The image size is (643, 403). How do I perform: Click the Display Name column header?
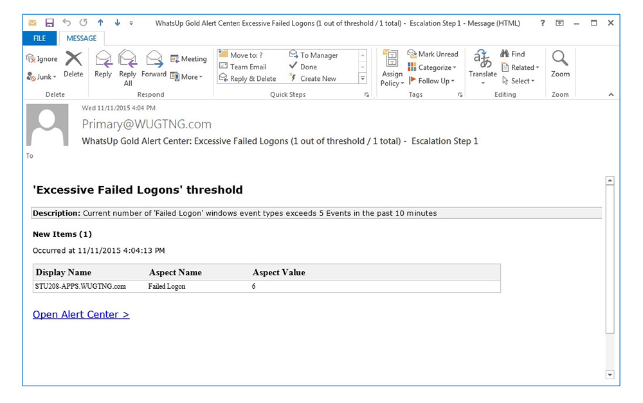[63, 273]
